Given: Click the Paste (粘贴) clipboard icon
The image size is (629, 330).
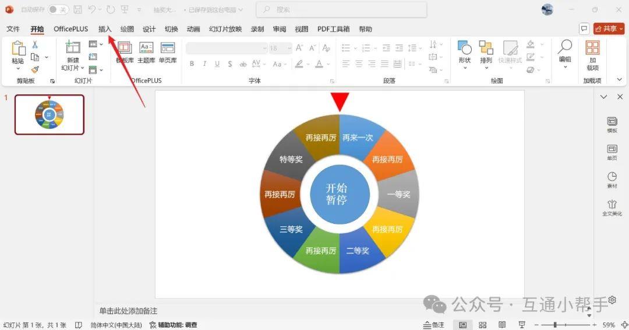Looking at the screenshot, I should (17, 48).
